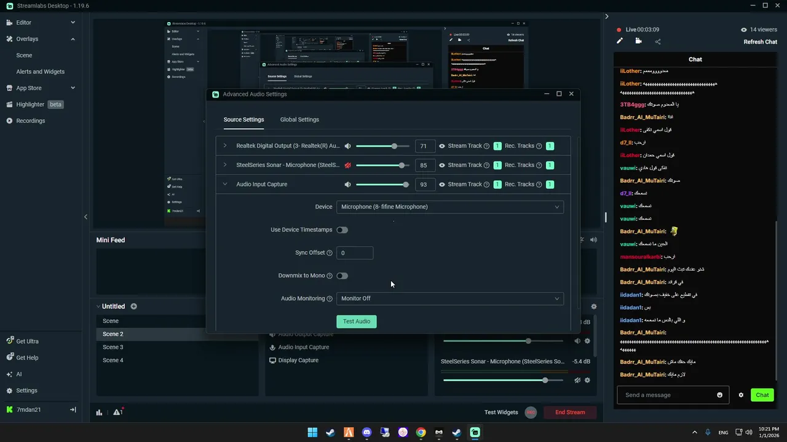This screenshot has width=787, height=442.
Task: Open the Device microphone dropdown
Action: (x=450, y=207)
